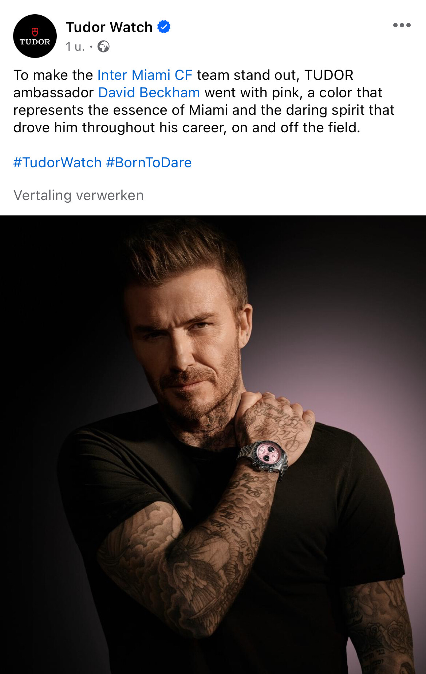Click Vertaling verwerken translation option
Image resolution: width=426 pixels, height=674 pixels.
pyautogui.click(x=79, y=195)
